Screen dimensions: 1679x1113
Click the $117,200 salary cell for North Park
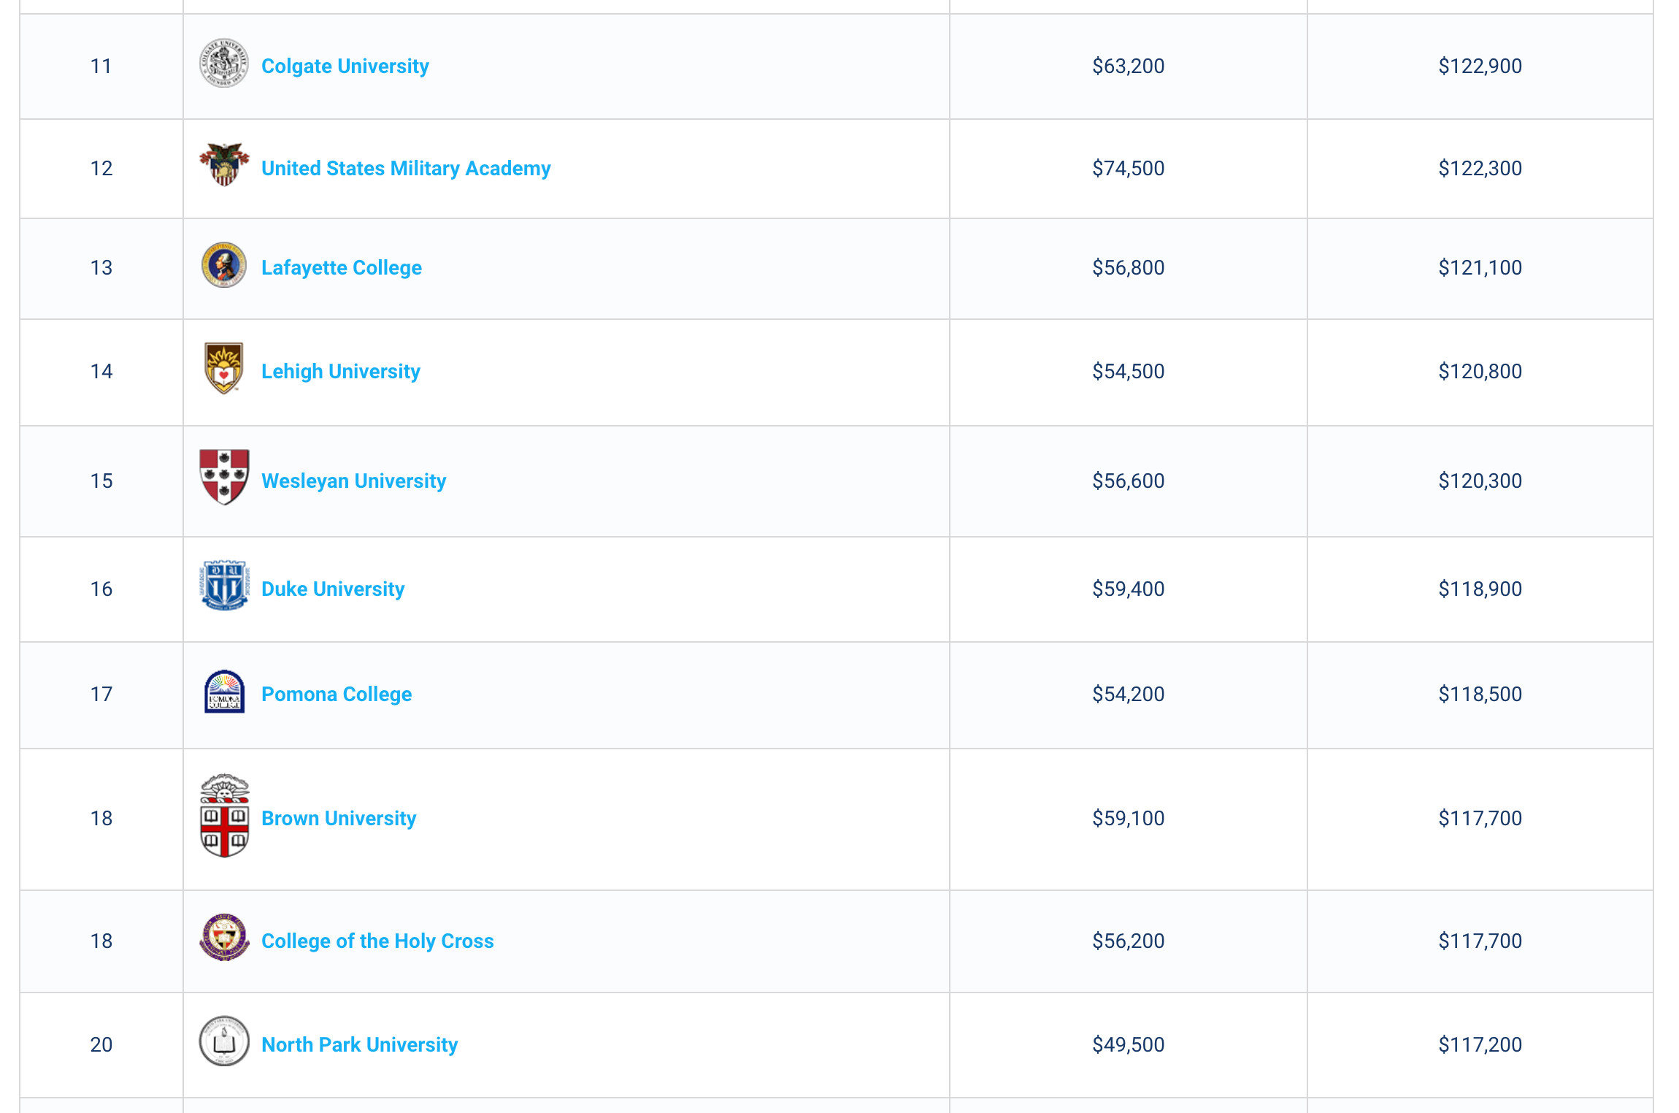click(1480, 1045)
